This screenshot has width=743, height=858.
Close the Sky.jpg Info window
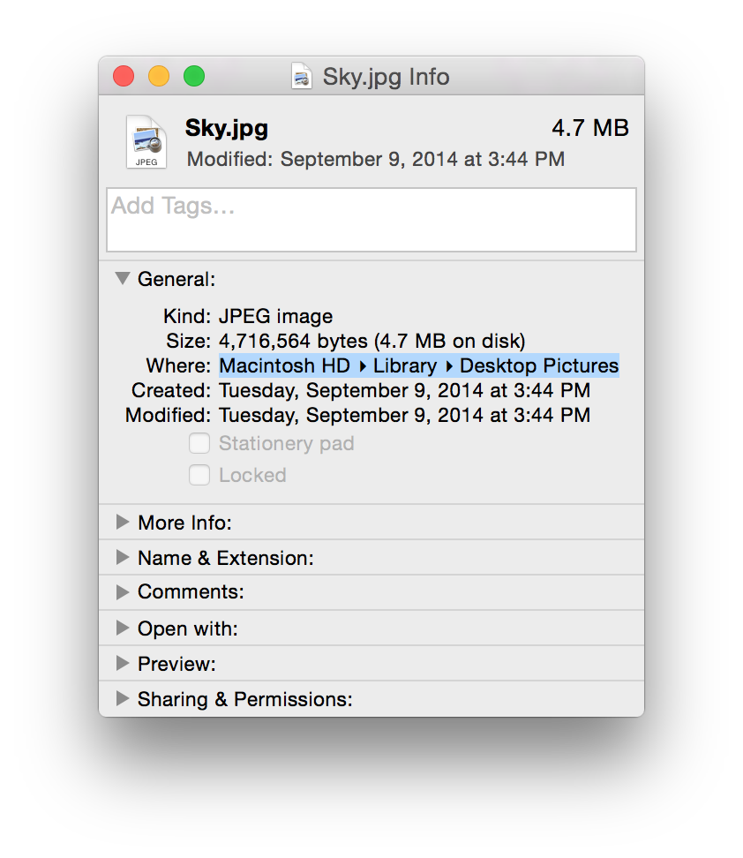[x=124, y=76]
